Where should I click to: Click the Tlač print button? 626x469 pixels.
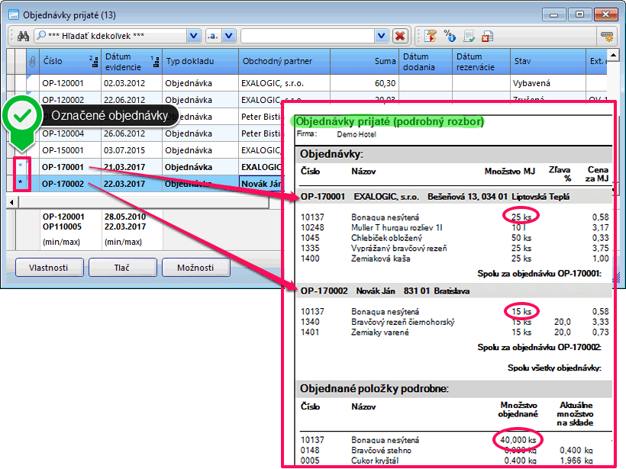click(122, 268)
